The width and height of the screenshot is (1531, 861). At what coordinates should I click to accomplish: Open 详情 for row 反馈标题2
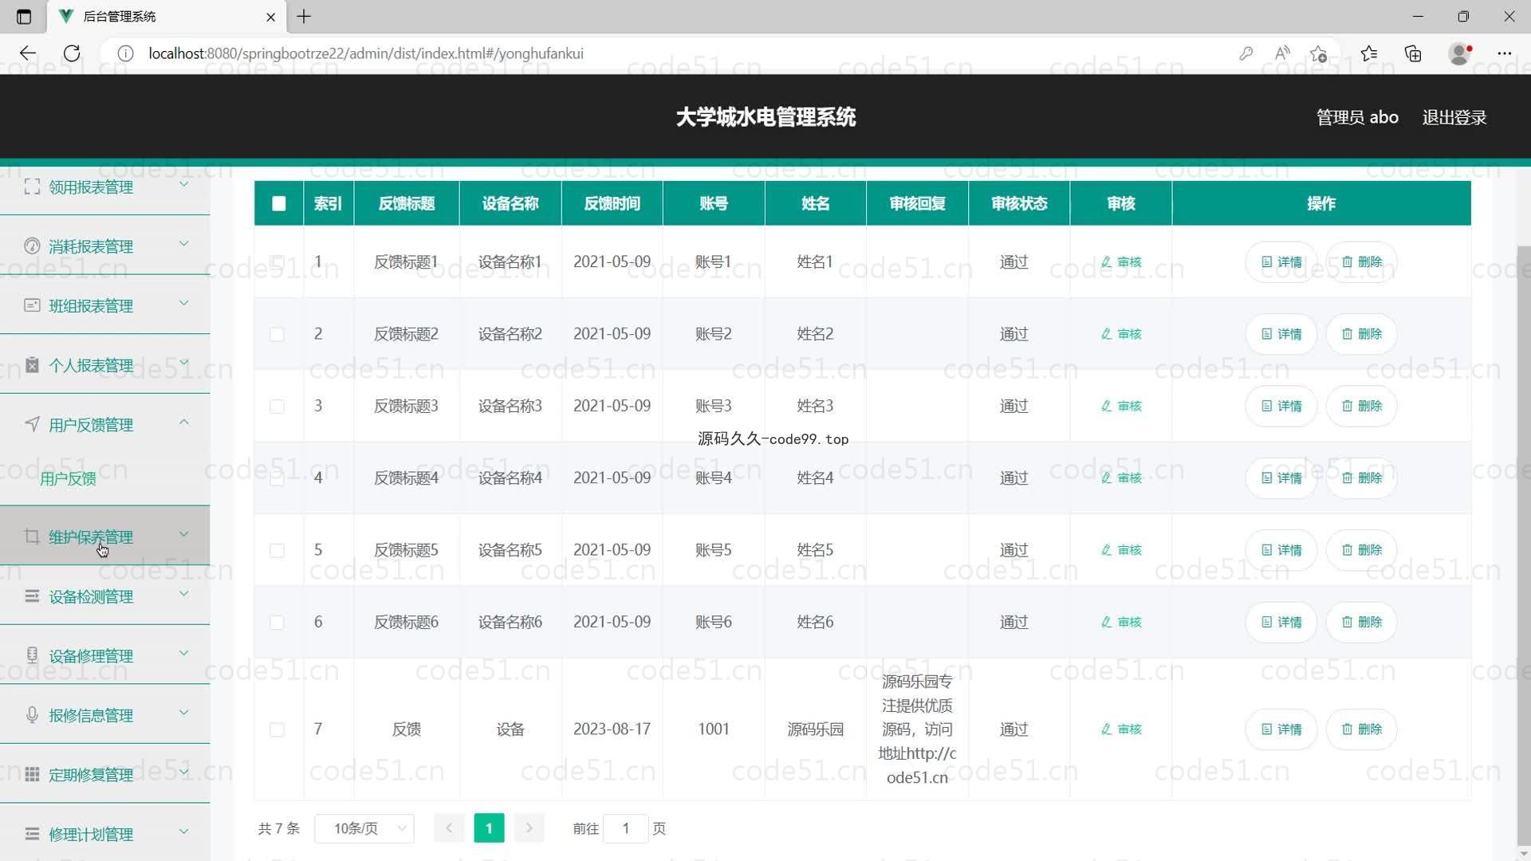click(1281, 334)
